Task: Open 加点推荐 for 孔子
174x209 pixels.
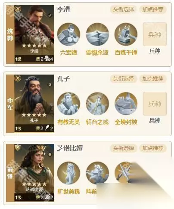Action: click(153, 79)
